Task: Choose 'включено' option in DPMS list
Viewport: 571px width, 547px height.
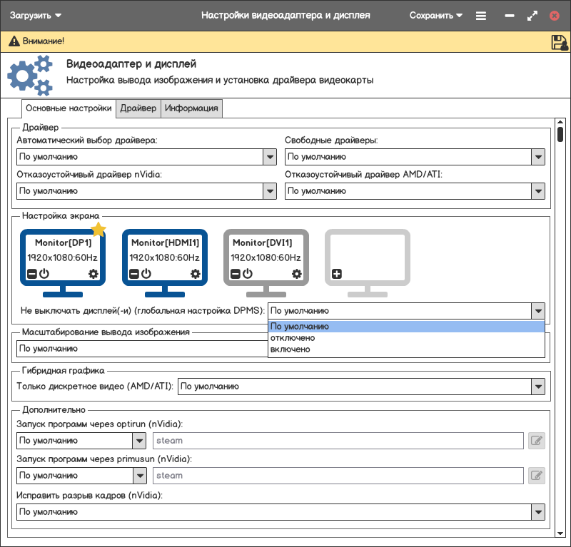Action: pyautogui.click(x=290, y=349)
